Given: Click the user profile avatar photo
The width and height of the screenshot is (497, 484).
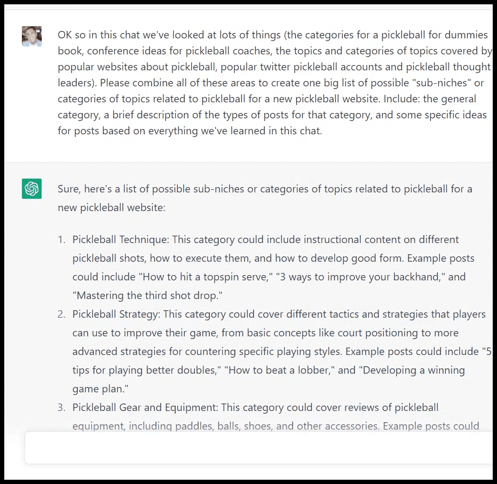Looking at the screenshot, I should pos(31,36).
